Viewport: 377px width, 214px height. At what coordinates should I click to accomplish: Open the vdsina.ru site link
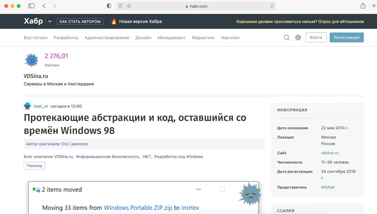point(330,153)
